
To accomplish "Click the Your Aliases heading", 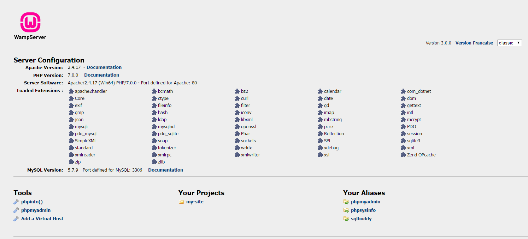I will point(364,193).
